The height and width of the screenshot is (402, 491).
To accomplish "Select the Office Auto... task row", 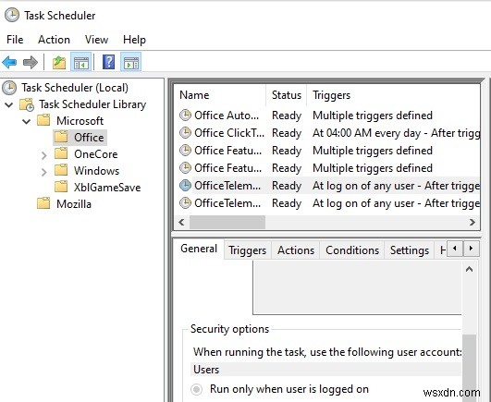I will 327,116.
